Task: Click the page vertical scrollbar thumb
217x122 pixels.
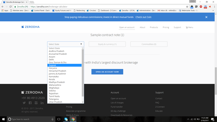Action: click(216, 81)
